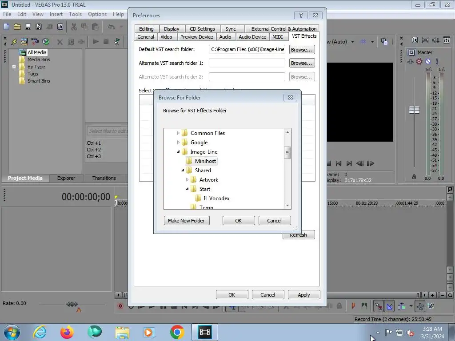This screenshot has height=341, width=455.
Task: Click the folder tree scrollbar thumb
Action: [x=287, y=153]
